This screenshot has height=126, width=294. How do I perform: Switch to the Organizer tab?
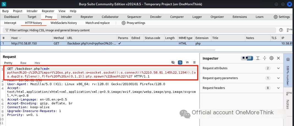[217, 17]
